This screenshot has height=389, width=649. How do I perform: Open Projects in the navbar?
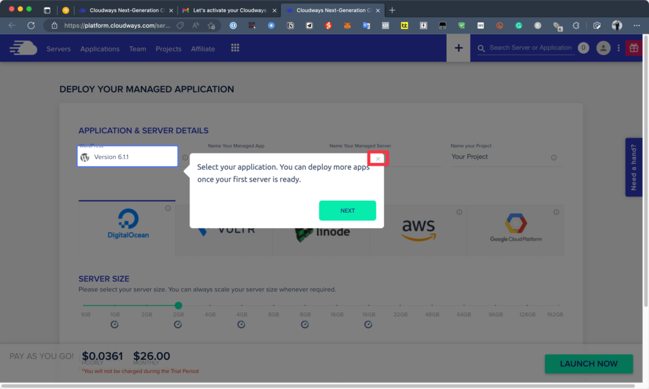click(169, 49)
